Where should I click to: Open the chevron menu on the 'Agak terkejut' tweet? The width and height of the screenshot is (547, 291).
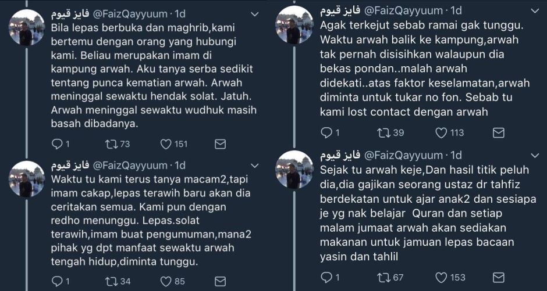coord(535,11)
